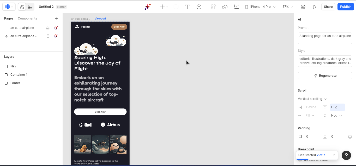Click the Regenerate button
The image size is (356, 166).
(x=325, y=76)
